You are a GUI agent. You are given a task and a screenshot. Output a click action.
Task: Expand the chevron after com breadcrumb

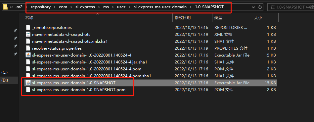point(71,7)
